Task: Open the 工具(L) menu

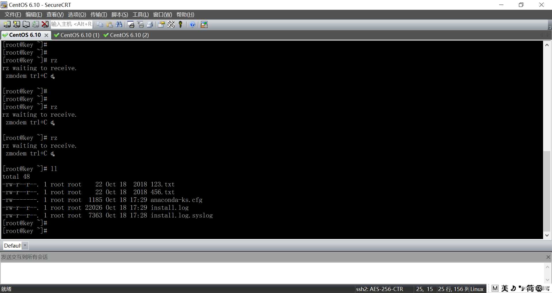Action: coord(141,15)
